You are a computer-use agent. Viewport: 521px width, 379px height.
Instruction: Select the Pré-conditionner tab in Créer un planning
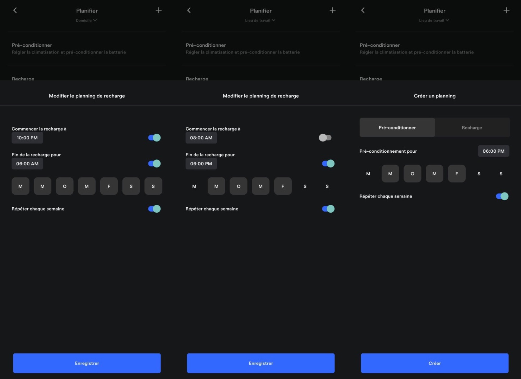397,128
